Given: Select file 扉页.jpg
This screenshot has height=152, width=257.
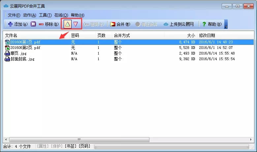Looking at the screenshot, I should [18, 53].
